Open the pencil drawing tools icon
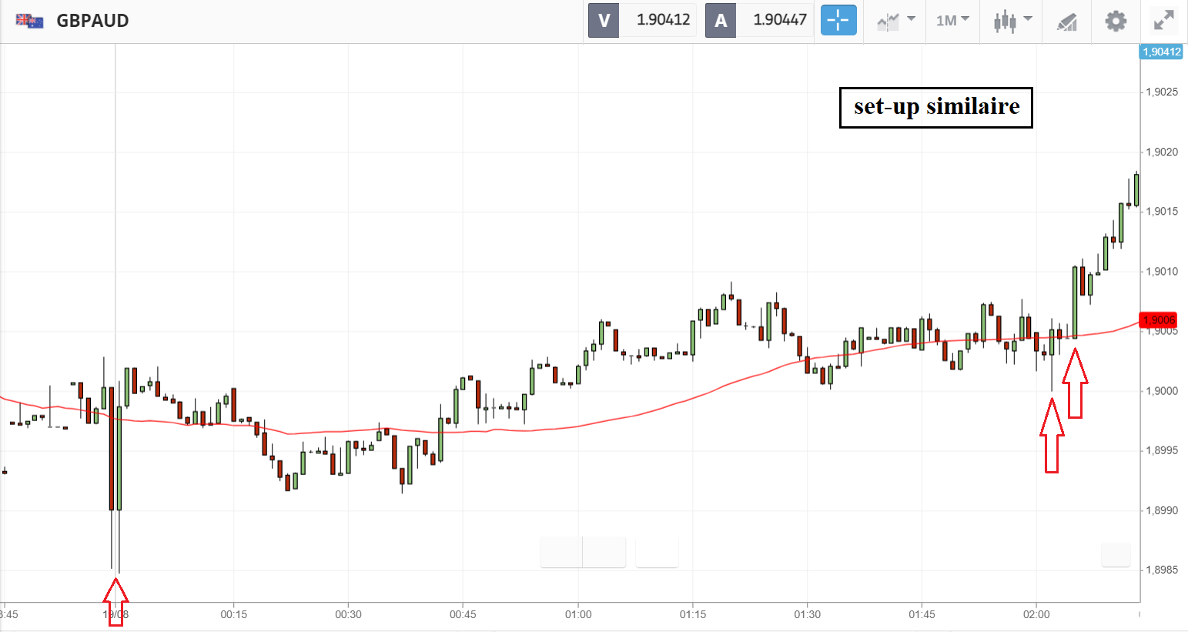1188x632 pixels. pyautogui.click(x=1066, y=22)
